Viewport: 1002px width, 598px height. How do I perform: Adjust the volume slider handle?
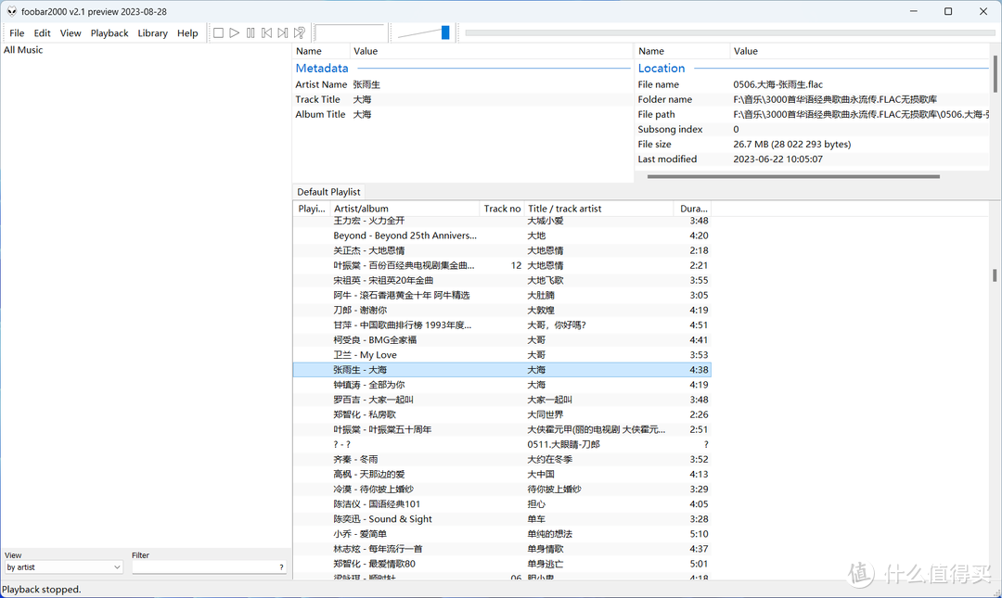pyautogui.click(x=445, y=32)
